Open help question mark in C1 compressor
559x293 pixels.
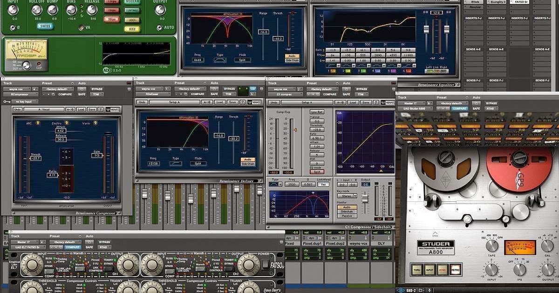(375, 102)
